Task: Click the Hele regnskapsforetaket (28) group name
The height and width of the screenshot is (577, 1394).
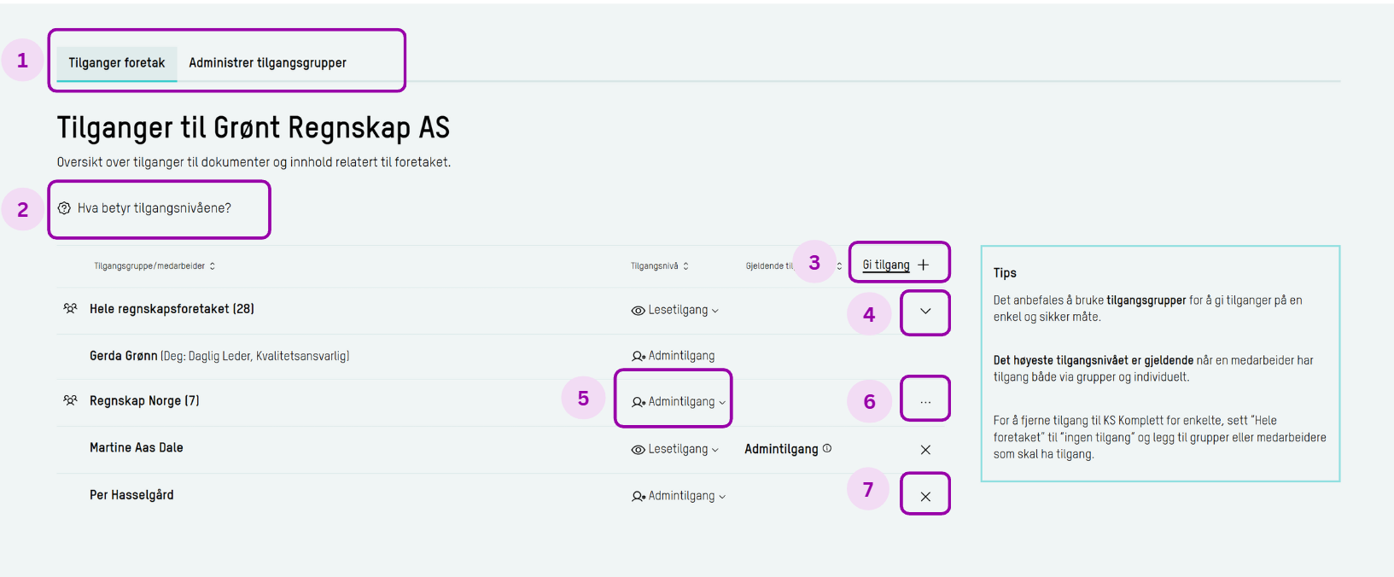Action: point(172,309)
